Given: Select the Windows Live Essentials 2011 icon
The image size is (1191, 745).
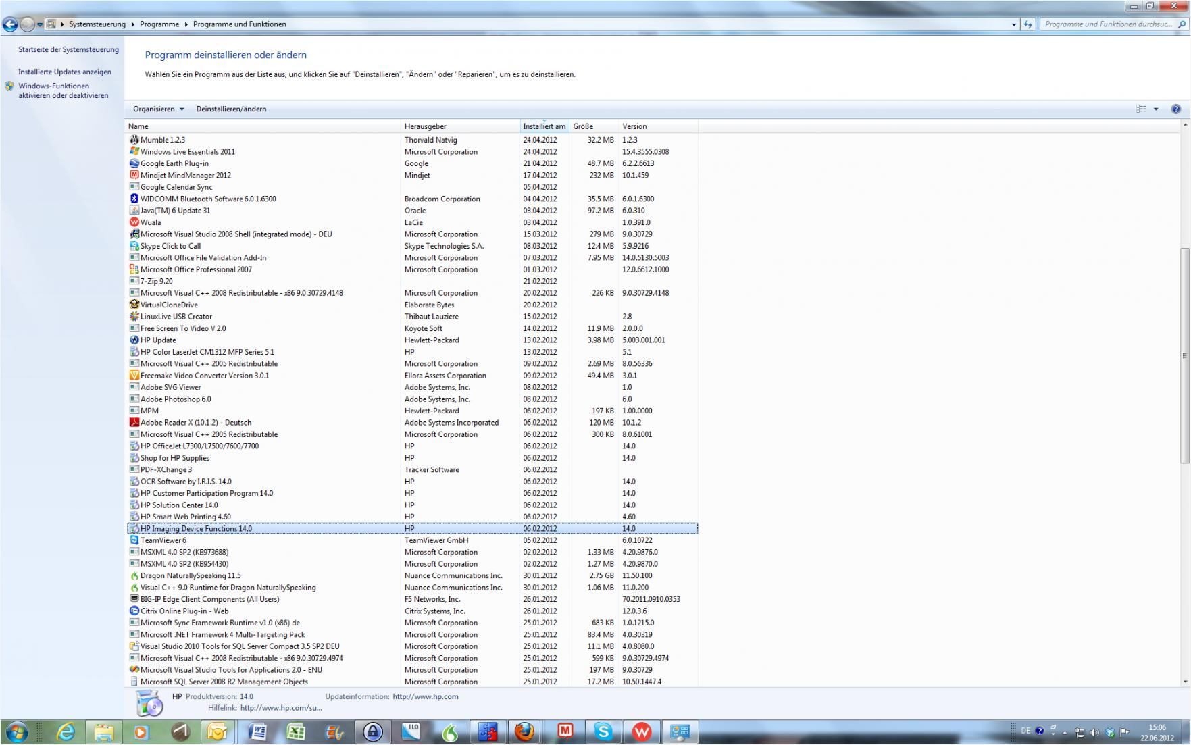Looking at the screenshot, I should click(134, 151).
